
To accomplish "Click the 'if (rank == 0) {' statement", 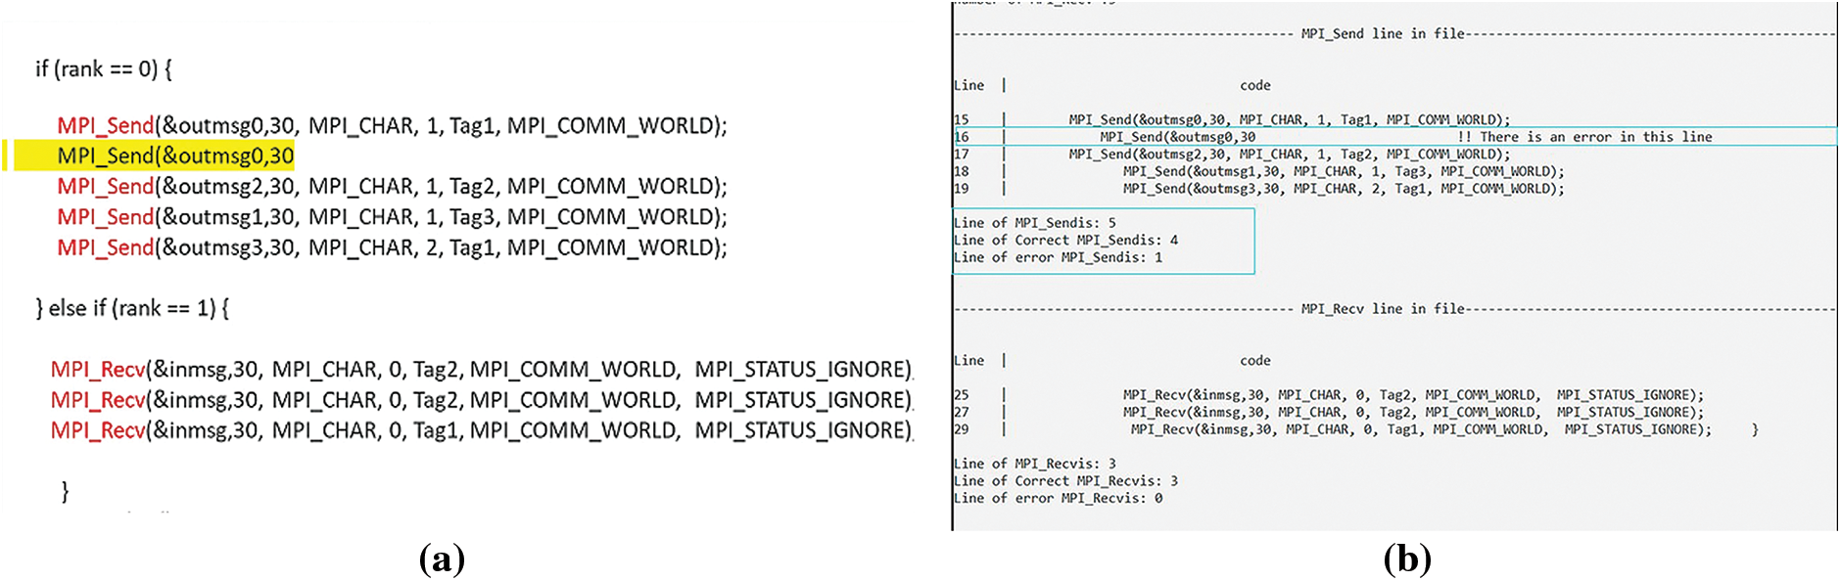I will click(x=104, y=69).
